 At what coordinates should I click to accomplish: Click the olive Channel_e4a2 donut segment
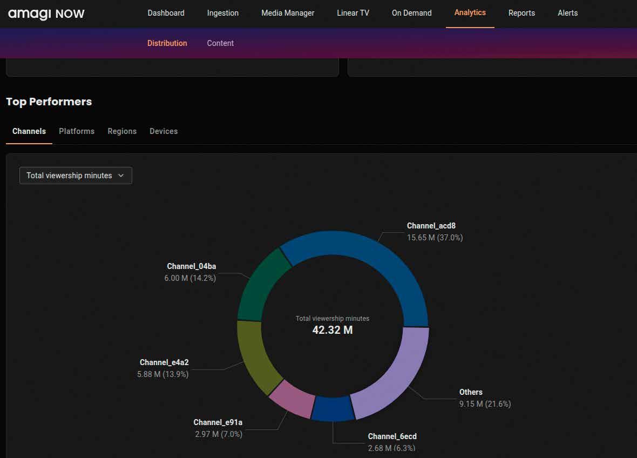(x=254, y=358)
